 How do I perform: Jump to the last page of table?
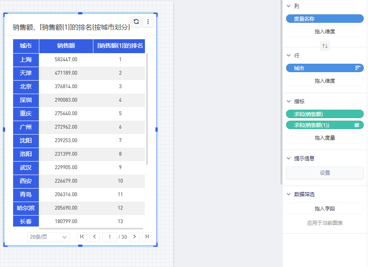(x=147, y=237)
